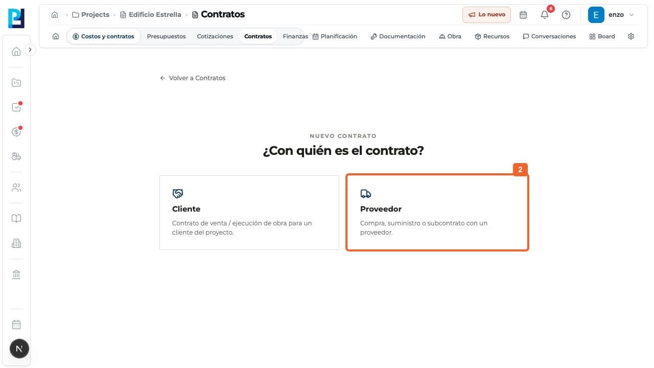Open the building company sidebar icon

pyautogui.click(x=16, y=243)
